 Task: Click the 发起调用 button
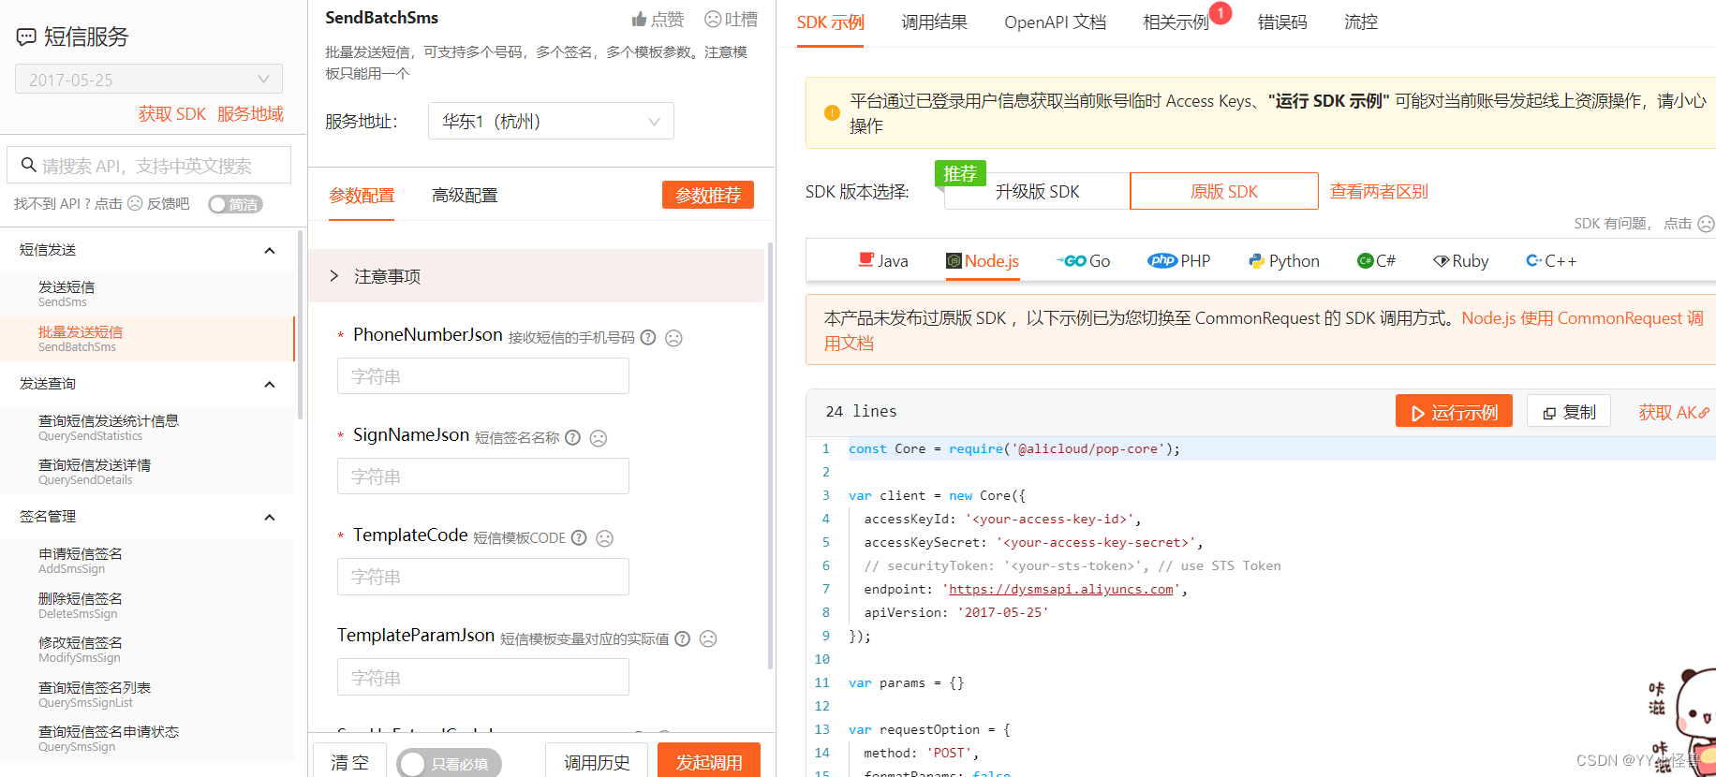(x=709, y=762)
